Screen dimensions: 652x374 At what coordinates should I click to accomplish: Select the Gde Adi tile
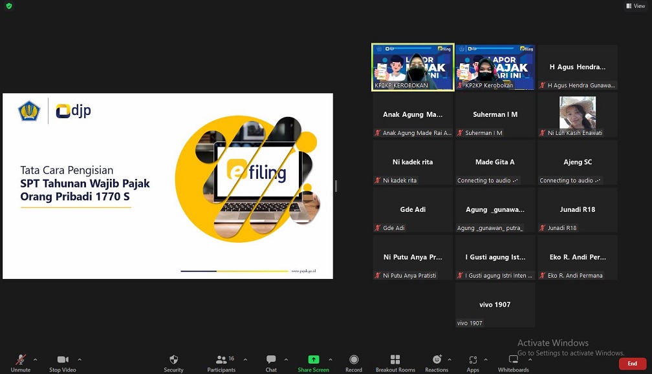click(x=413, y=210)
